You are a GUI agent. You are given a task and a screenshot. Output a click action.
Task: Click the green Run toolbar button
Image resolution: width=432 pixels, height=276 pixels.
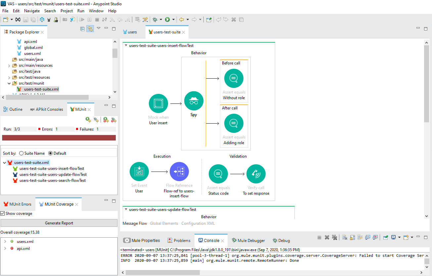click(167, 20)
